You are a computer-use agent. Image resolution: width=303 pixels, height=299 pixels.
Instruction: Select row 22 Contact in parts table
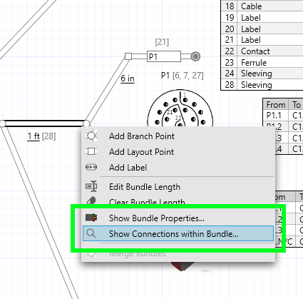coord(262,51)
